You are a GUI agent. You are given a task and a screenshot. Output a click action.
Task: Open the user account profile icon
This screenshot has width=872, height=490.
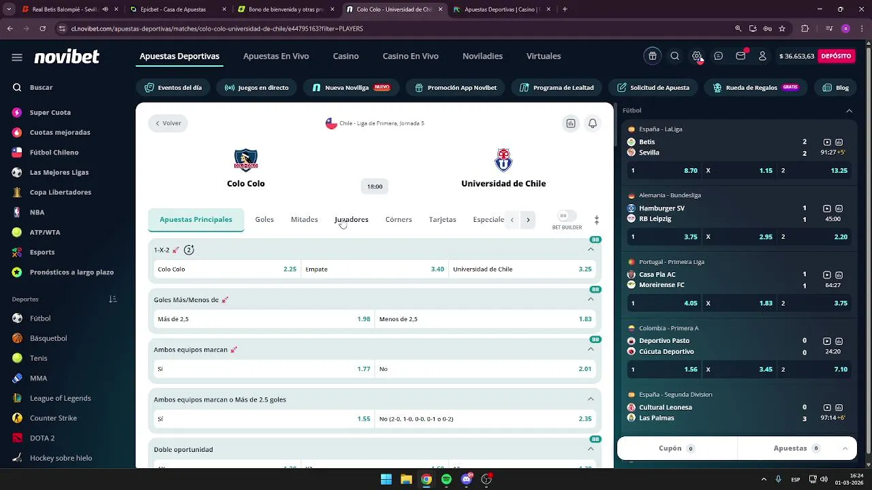coord(762,56)
